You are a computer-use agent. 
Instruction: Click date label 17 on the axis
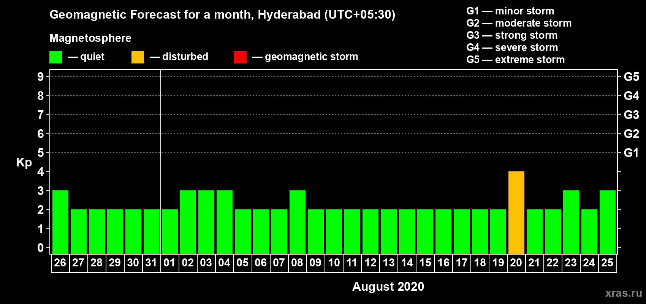(x=462, y=263)
